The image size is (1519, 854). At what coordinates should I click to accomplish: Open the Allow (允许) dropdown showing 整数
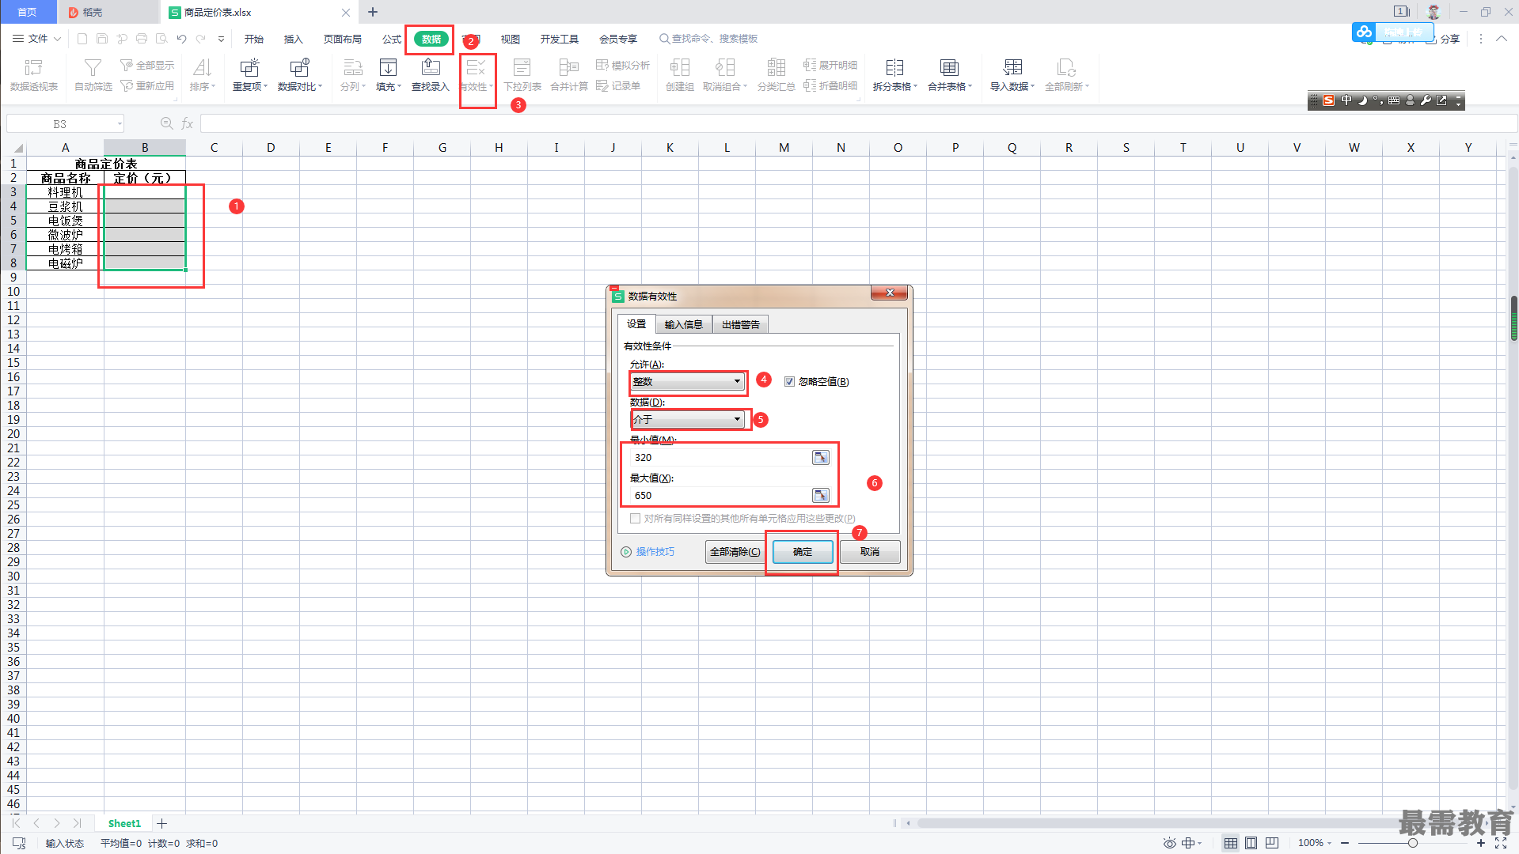click(x=687, y=382)
